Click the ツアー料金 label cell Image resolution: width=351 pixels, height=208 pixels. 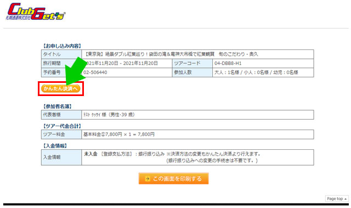61,134
